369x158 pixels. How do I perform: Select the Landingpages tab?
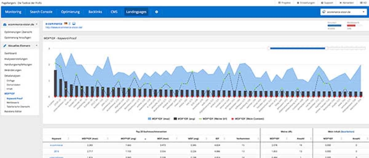click(136, 12)
